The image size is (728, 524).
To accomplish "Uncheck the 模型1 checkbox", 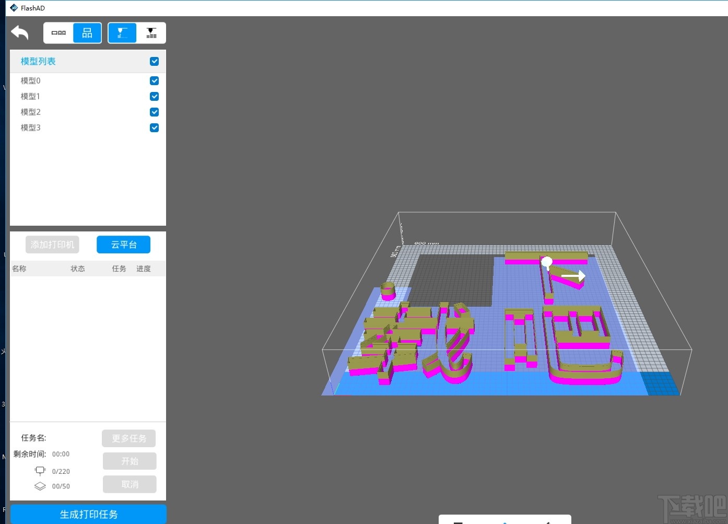I will (154, 96).
